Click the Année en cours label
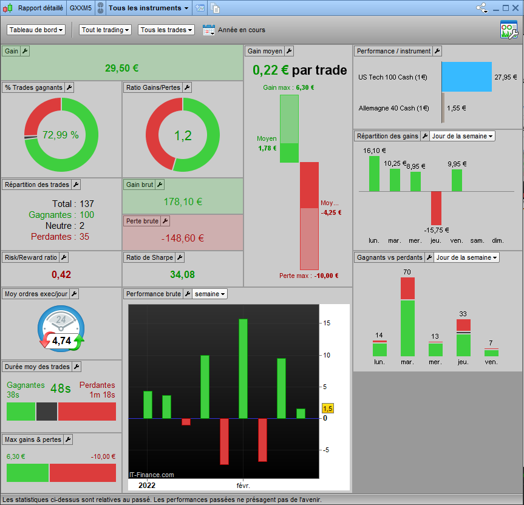524x505 pixels. [242, 30]
